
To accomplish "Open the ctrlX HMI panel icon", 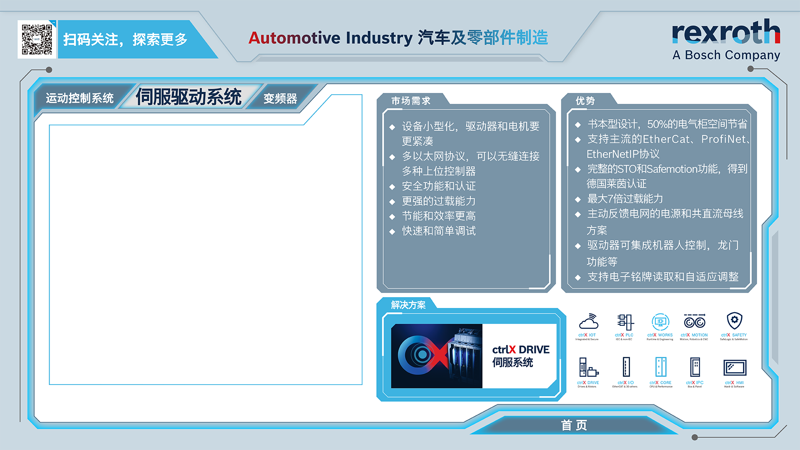I will coord(735,368).
